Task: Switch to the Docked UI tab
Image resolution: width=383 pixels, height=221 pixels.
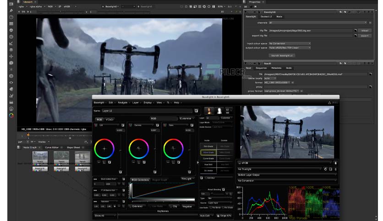Action: [266, 16]
